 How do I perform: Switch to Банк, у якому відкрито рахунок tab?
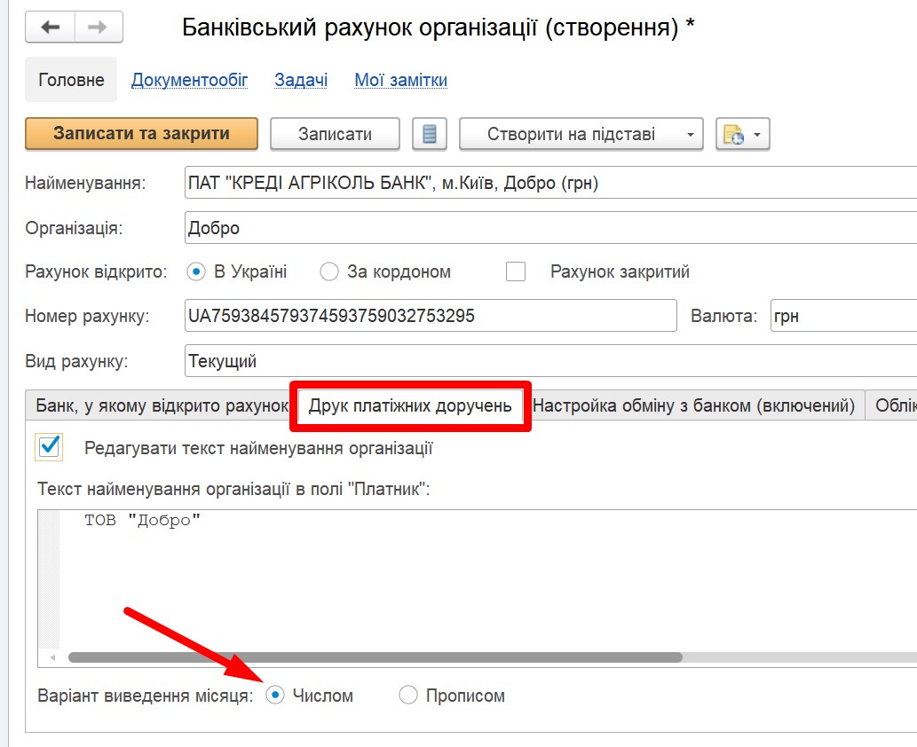tap(162, 405)
